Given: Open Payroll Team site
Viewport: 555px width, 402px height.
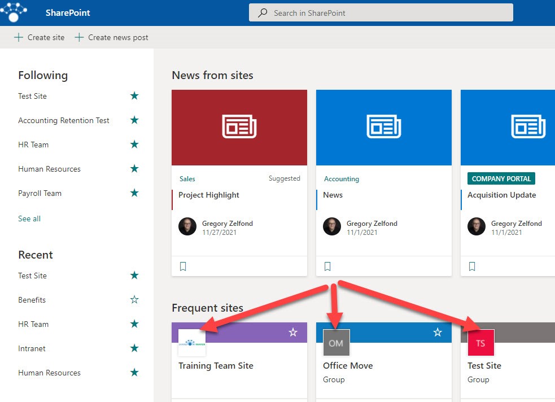Looking at the screenshot, I should click(x=40, y=193).
